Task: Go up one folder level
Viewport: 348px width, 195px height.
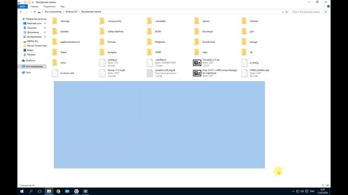Action: coord(35,12)
